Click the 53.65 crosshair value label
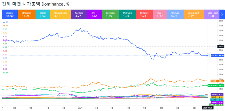Screen dimensions: 225x111 pyautogui.click(x=221, y=46)
